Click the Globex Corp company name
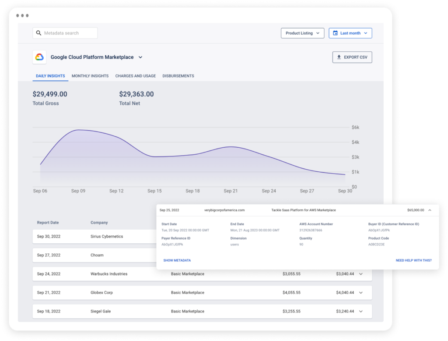Screen dimensions: 448x341 [101, 293]
